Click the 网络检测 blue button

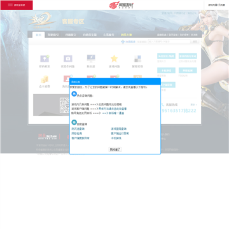[188, 71]
